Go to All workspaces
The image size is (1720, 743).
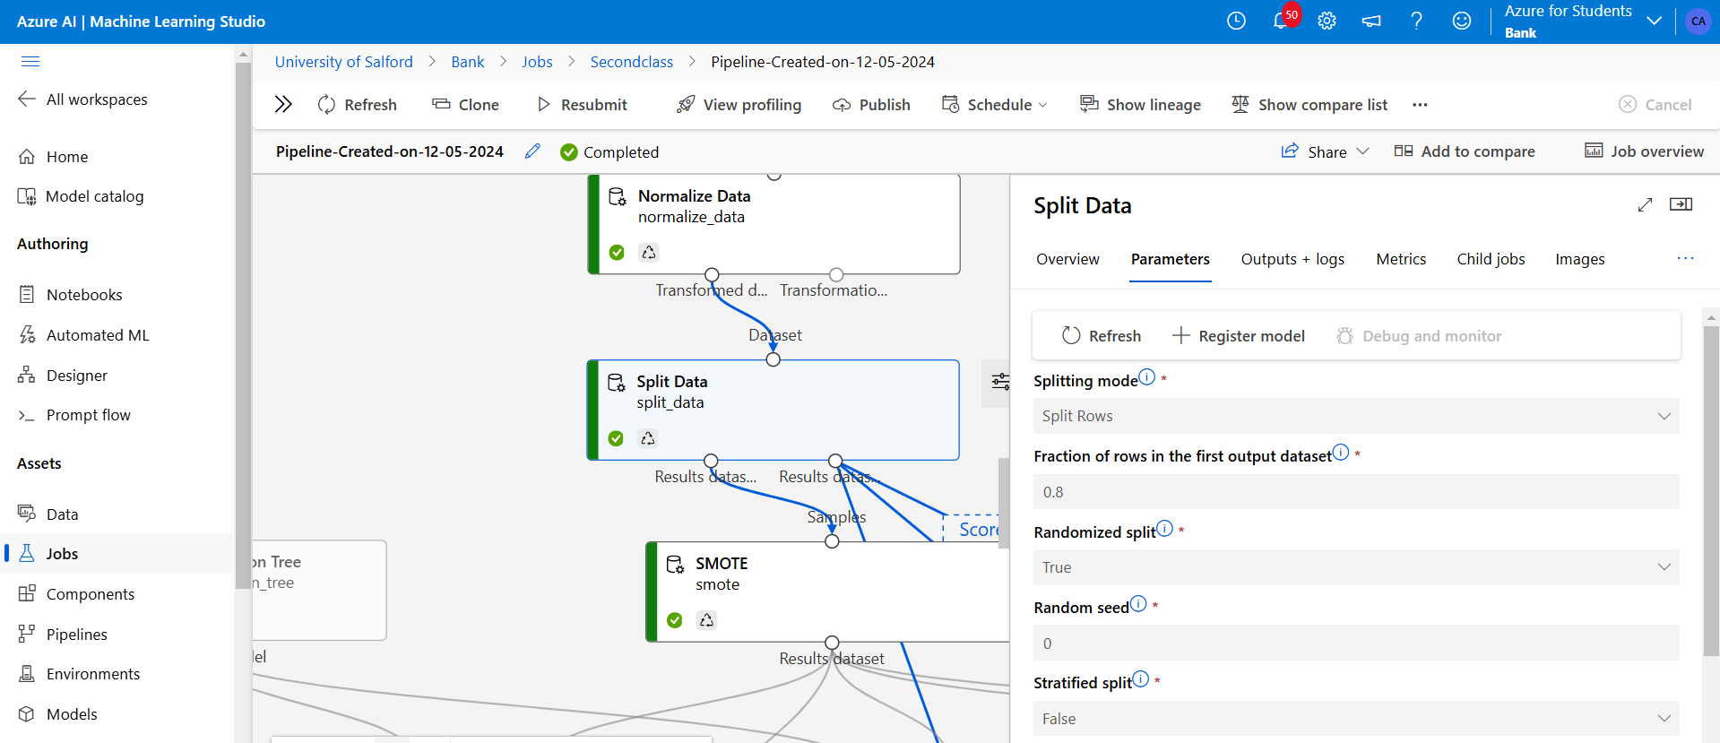(x=82, y=99)
